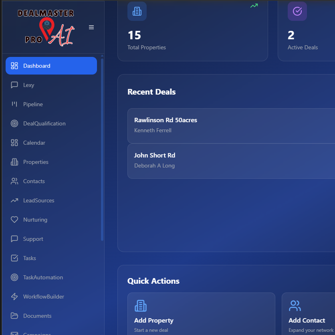335x335 pixels.
Task: Click the Pipeline icon in sidebar
Action: tap(14, 104)
